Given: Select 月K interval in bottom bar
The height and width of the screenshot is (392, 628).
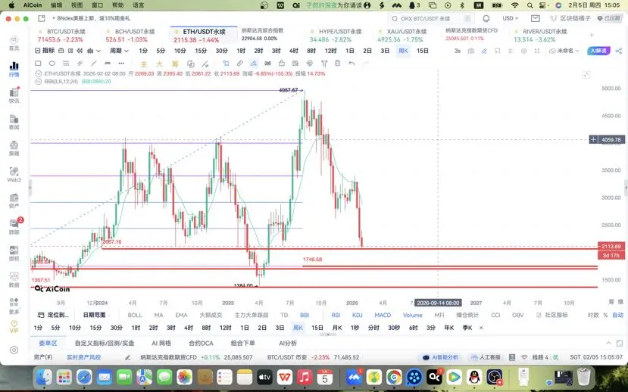Looking at the screenshot, I should coord(337,328).
